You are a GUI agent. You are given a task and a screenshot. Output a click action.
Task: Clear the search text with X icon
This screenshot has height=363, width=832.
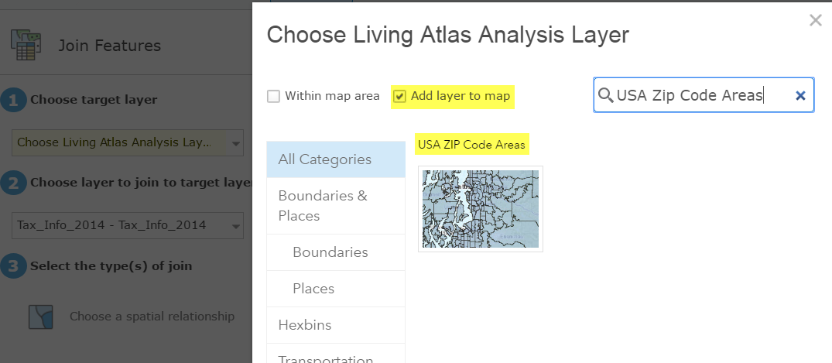(800, 95)
